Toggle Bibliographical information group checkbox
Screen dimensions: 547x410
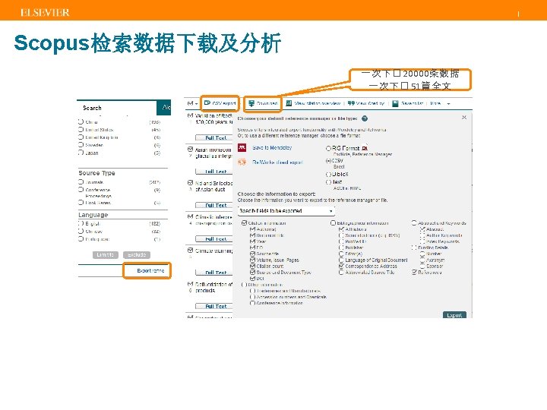pos(333,222)
